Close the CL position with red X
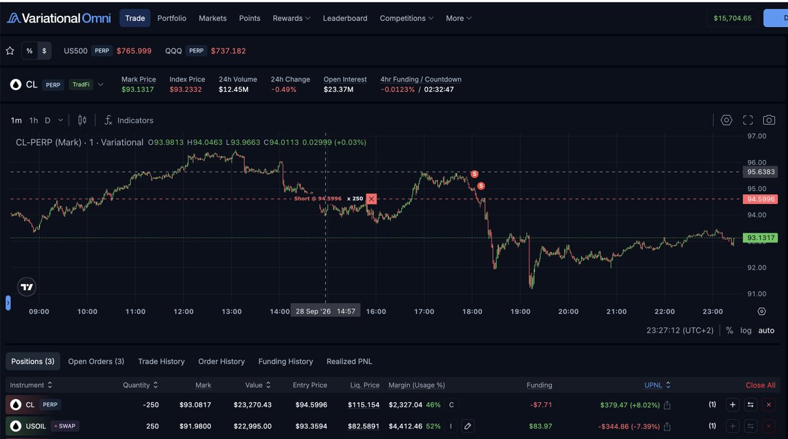 click(769, 405)
